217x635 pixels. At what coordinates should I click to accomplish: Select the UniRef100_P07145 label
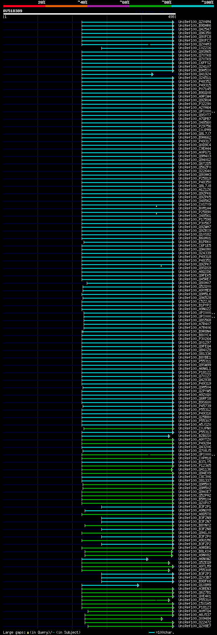[195, 89]
